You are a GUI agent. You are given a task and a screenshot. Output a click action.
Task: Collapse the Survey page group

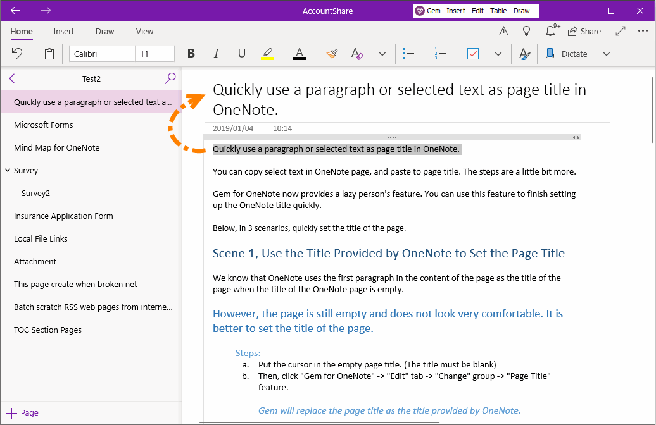pyautogui.click(x=8, y=170)
